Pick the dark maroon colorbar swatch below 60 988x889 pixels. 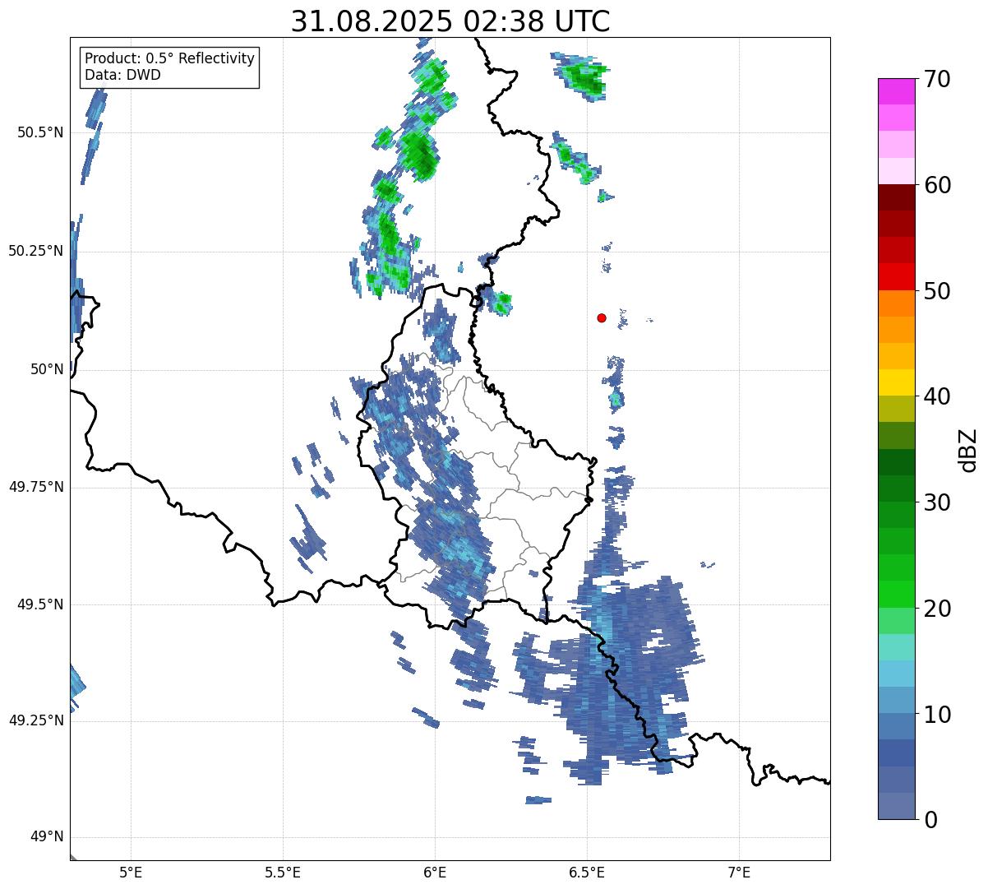pyautogui.click(x=897, y=197)
